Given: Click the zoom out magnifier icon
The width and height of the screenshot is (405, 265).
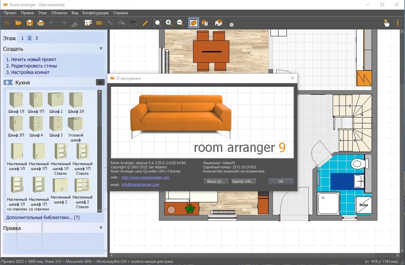Looking at the screenshot, I should [x=180, y=23].
